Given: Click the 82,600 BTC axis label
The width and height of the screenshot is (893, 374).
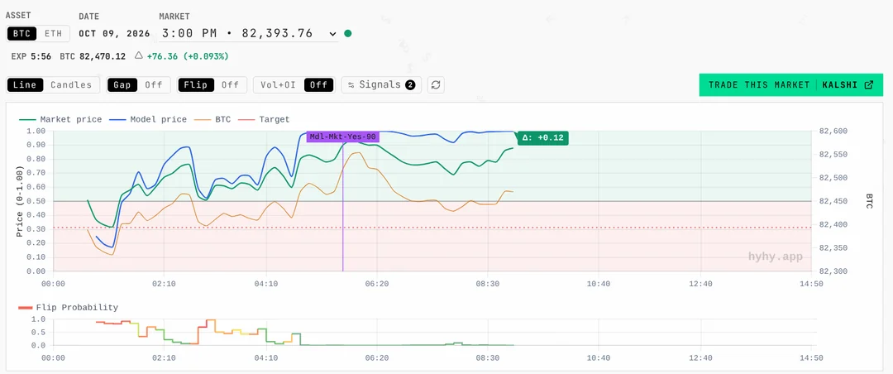Looking at the screenshot, I should tap(833, 131).
